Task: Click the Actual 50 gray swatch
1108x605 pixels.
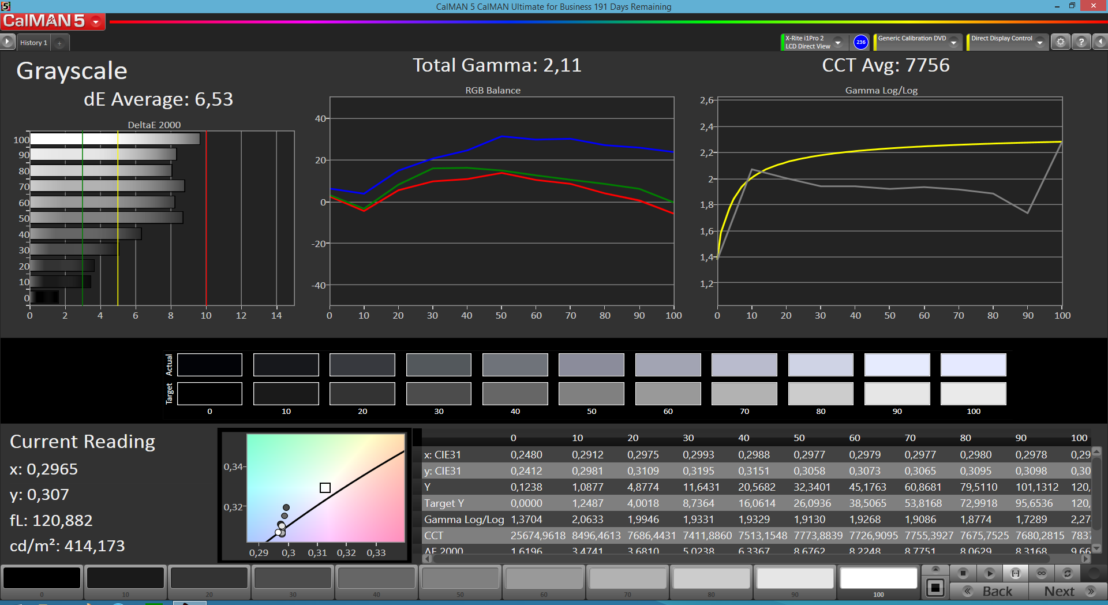Action: coord(592,365)
